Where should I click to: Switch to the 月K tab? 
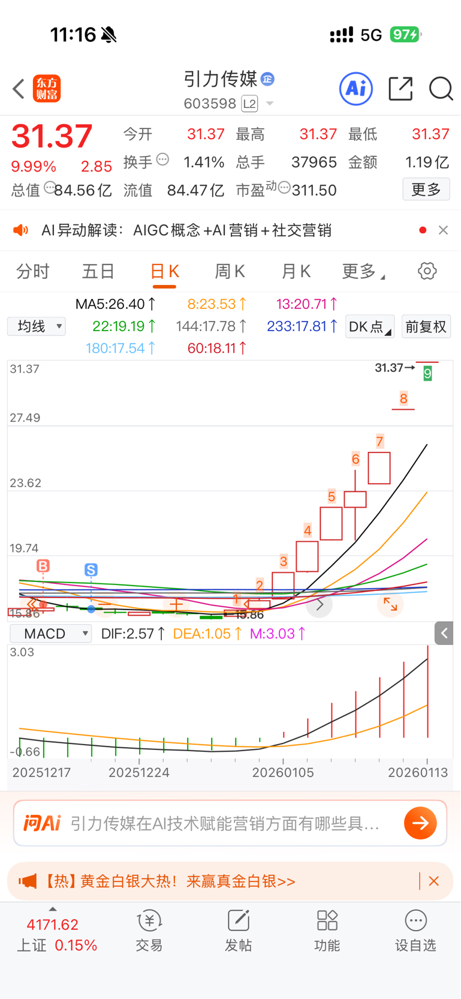pos(296,272)
